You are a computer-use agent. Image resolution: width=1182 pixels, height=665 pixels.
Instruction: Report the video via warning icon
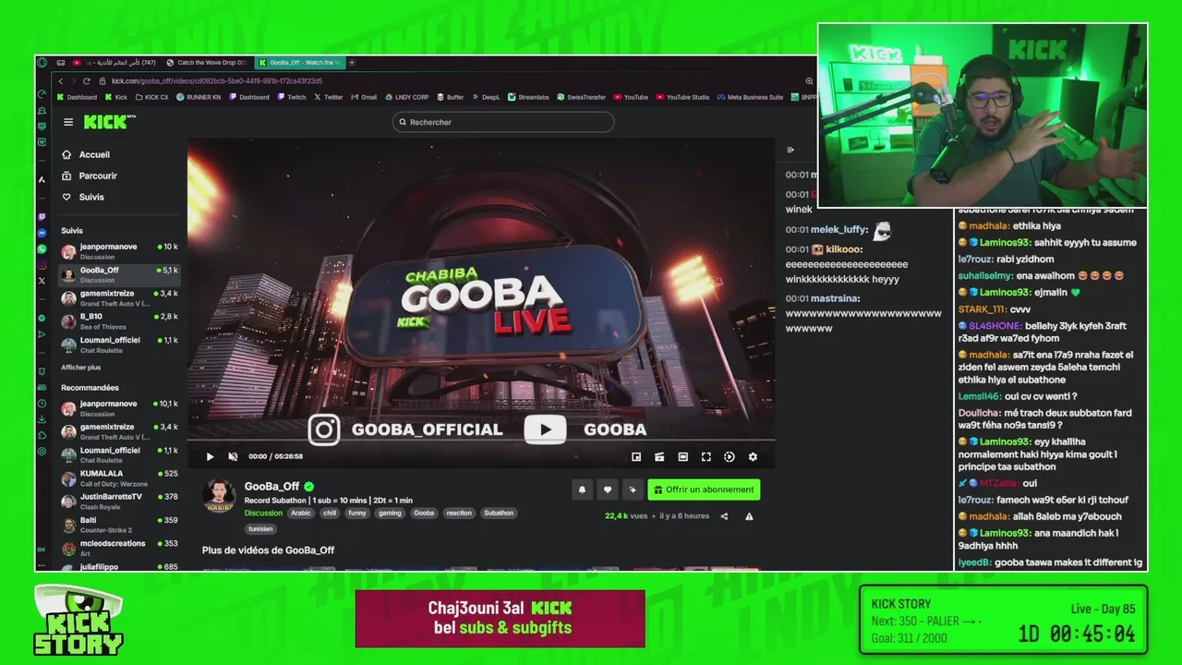(749, 516)
